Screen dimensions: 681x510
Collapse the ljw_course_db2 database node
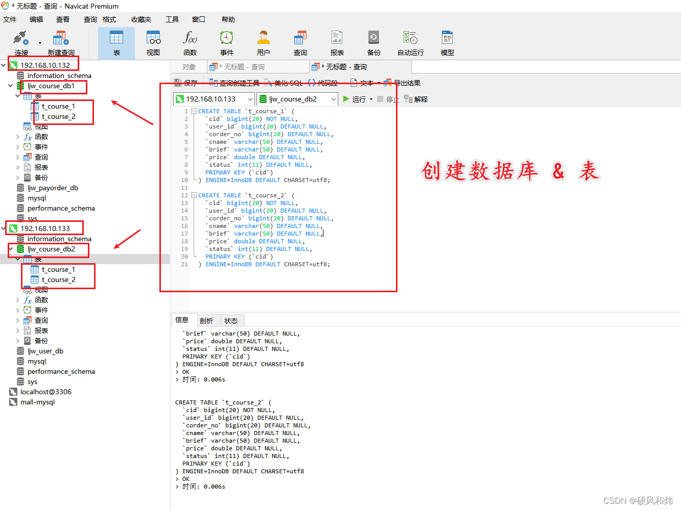pyautogui.click(x=10, y=249)
